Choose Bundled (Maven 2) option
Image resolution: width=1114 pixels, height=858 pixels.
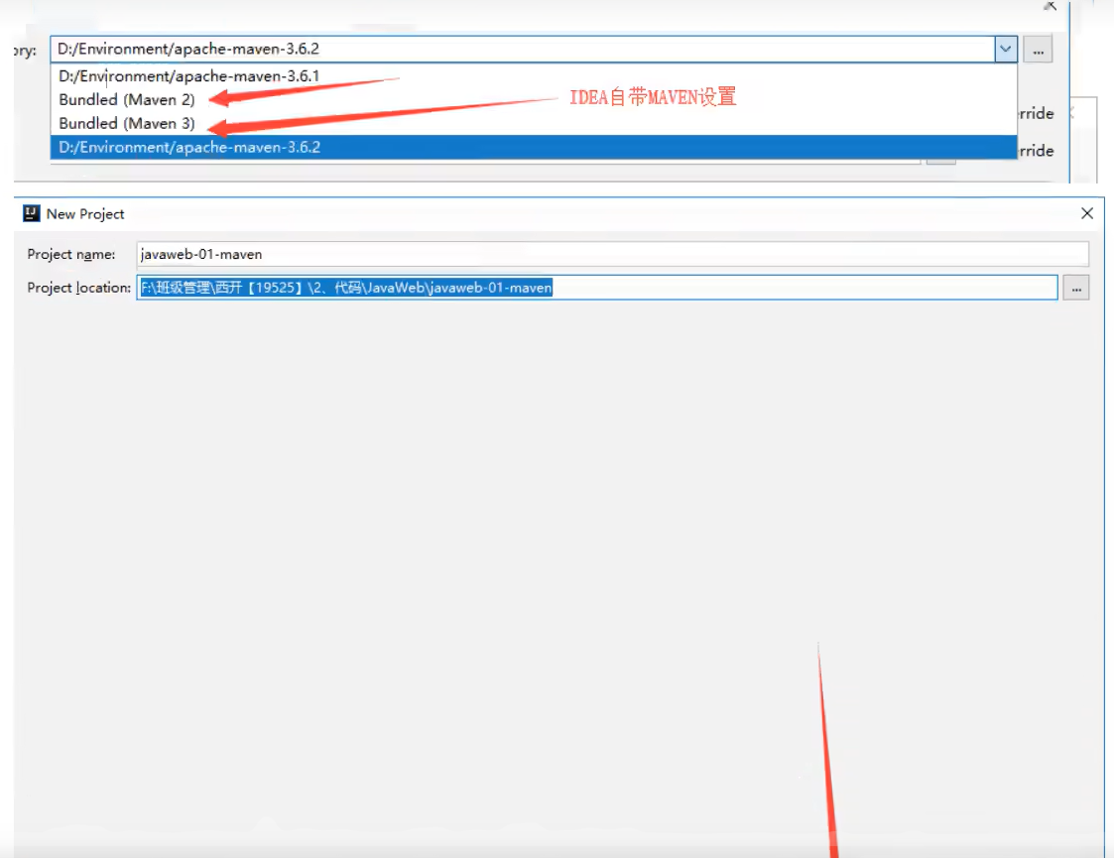coord(534,99)
